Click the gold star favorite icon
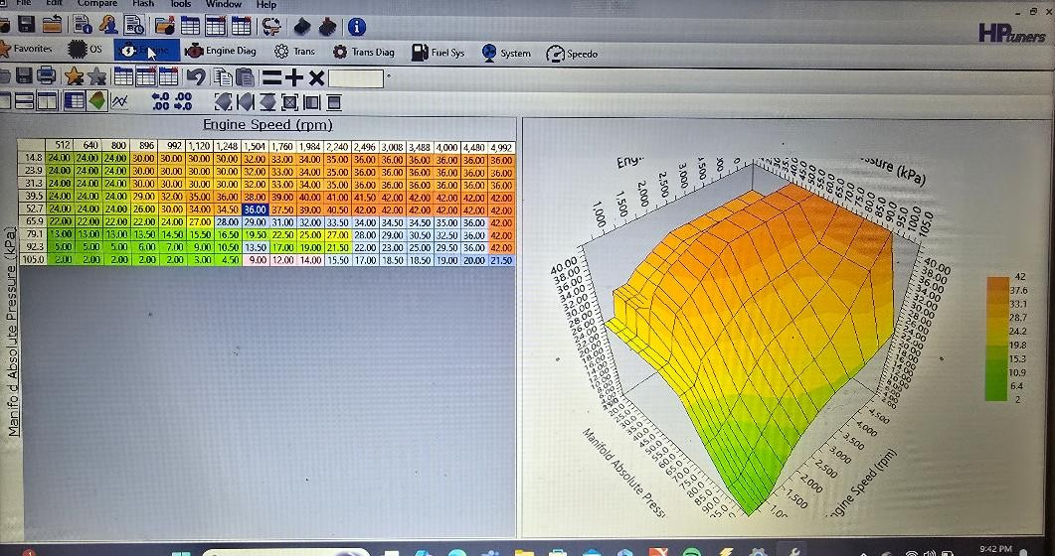 click(74, 76)
